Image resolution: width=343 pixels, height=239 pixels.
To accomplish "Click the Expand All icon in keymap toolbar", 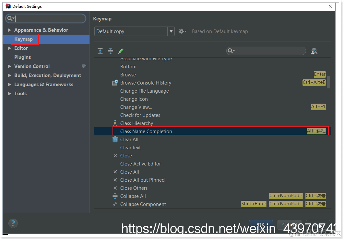I will [100, 51].
